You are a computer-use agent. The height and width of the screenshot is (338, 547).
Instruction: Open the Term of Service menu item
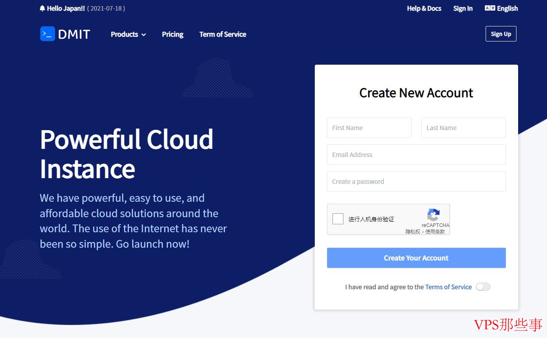222,34
